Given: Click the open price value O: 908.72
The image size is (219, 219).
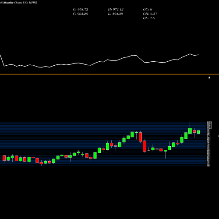Looking at the screenshot, I should point(81,10).
